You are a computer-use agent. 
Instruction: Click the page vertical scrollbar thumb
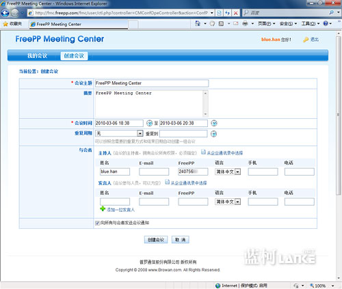point(338,115)
